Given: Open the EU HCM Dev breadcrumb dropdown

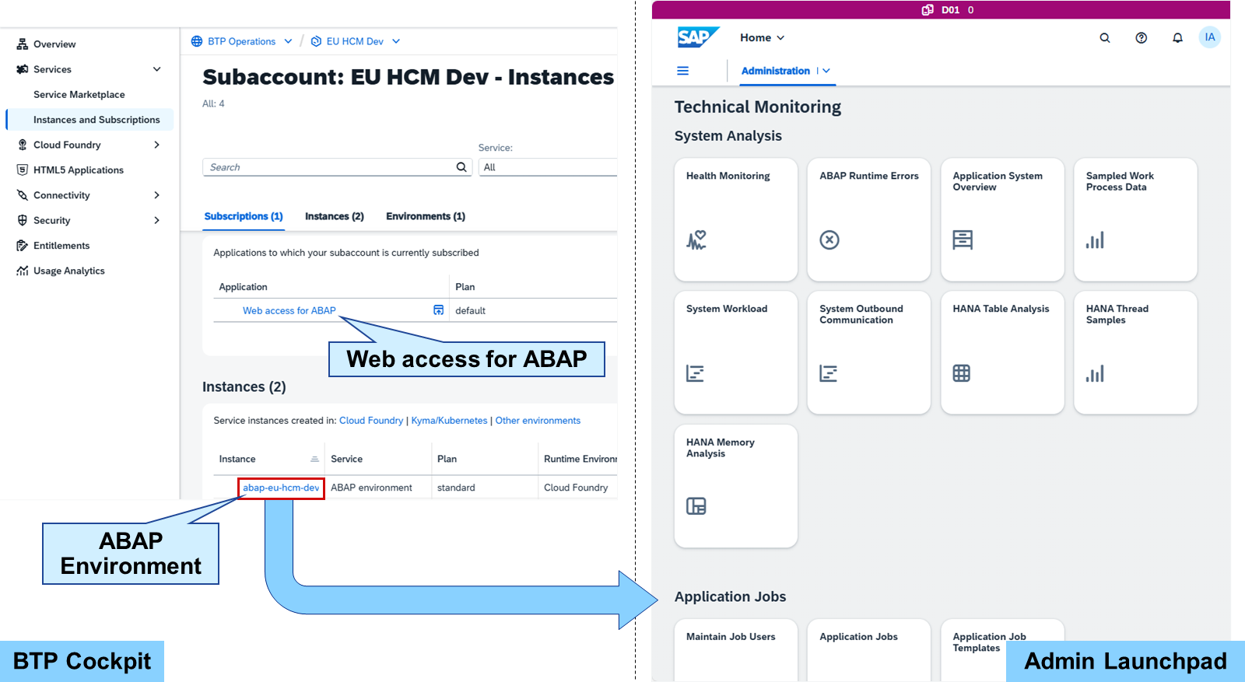Looking at the screenshot, I should coord(396,41).
